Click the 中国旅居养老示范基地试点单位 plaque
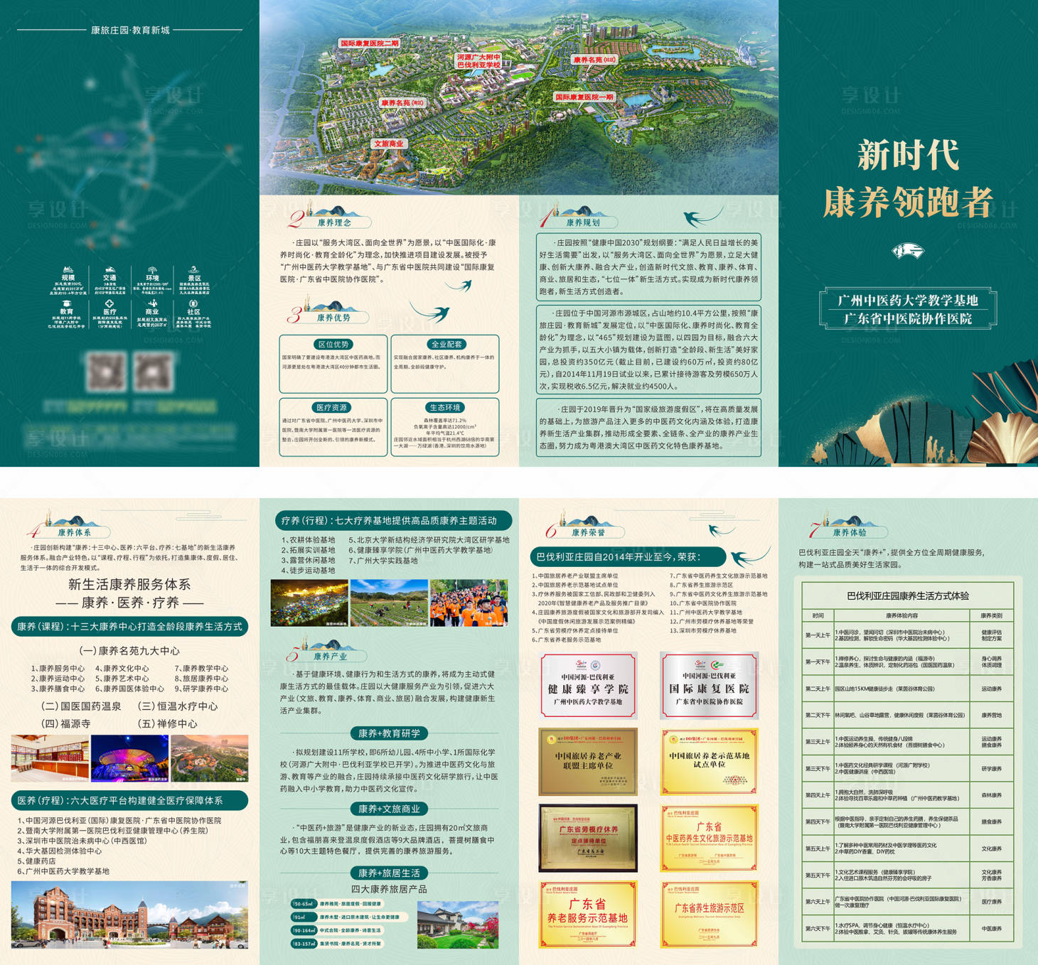The height and width of the screenshot is (965, 1038). click(x=709, y=761)
